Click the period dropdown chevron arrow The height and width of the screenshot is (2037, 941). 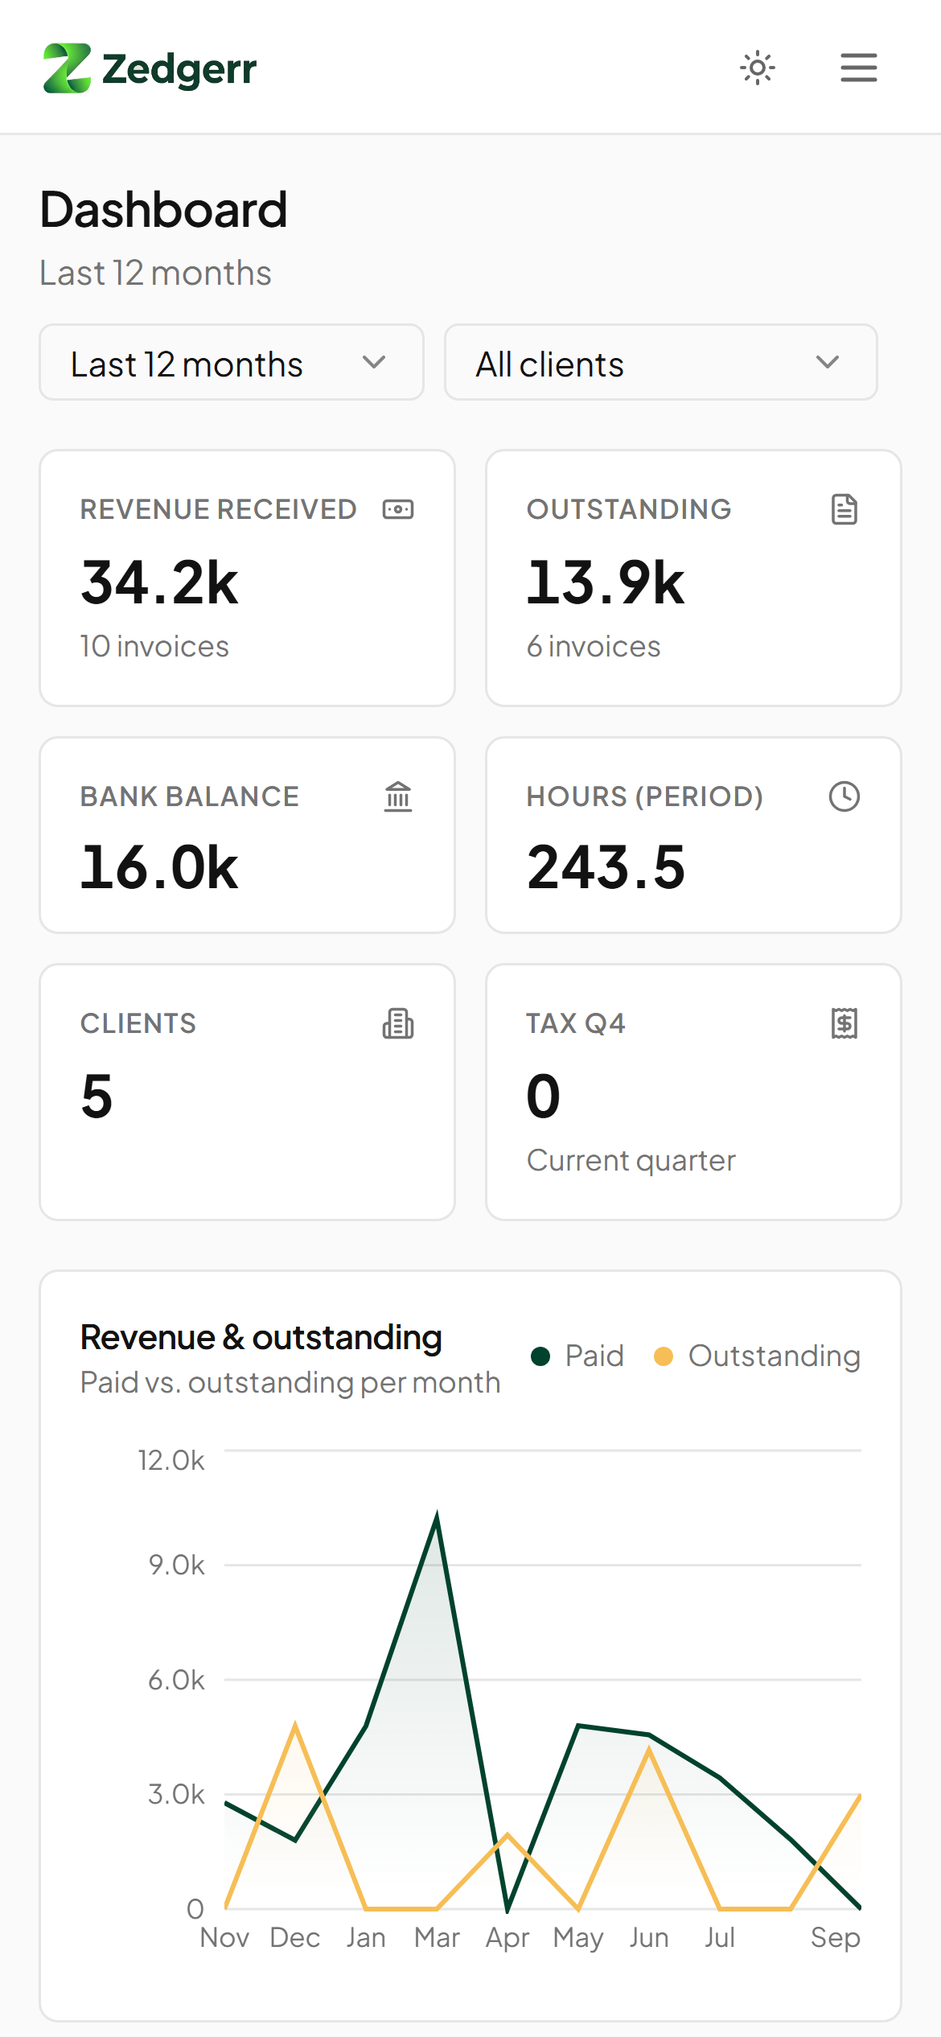pyautogui.click(x=374, y=363)
